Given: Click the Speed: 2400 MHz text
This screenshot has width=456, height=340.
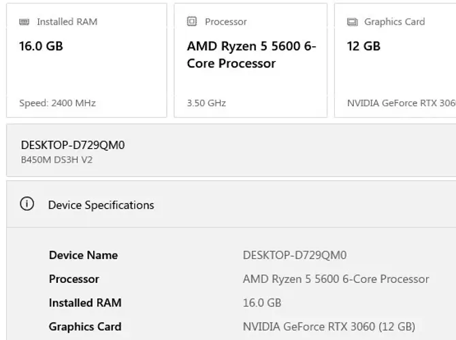Looking at the screenshot, I should click(58, 103).
